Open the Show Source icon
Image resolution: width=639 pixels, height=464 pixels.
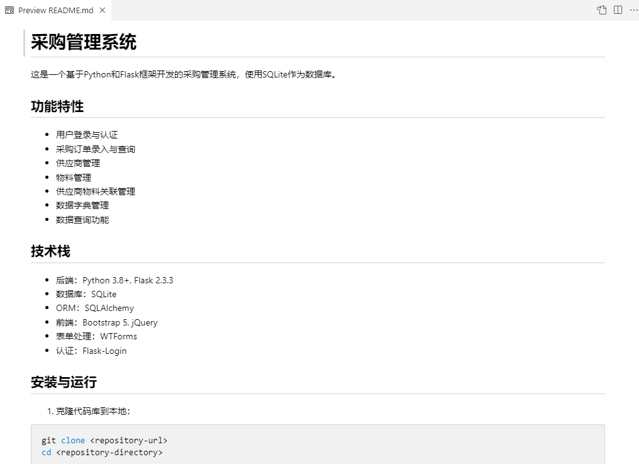click(601, 10)
